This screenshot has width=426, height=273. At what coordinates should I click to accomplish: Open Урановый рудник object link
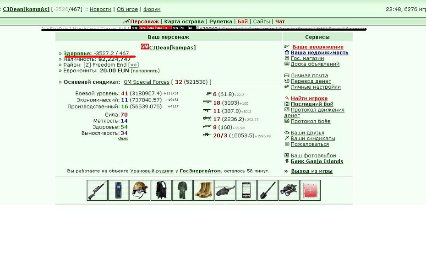(152, 171)
